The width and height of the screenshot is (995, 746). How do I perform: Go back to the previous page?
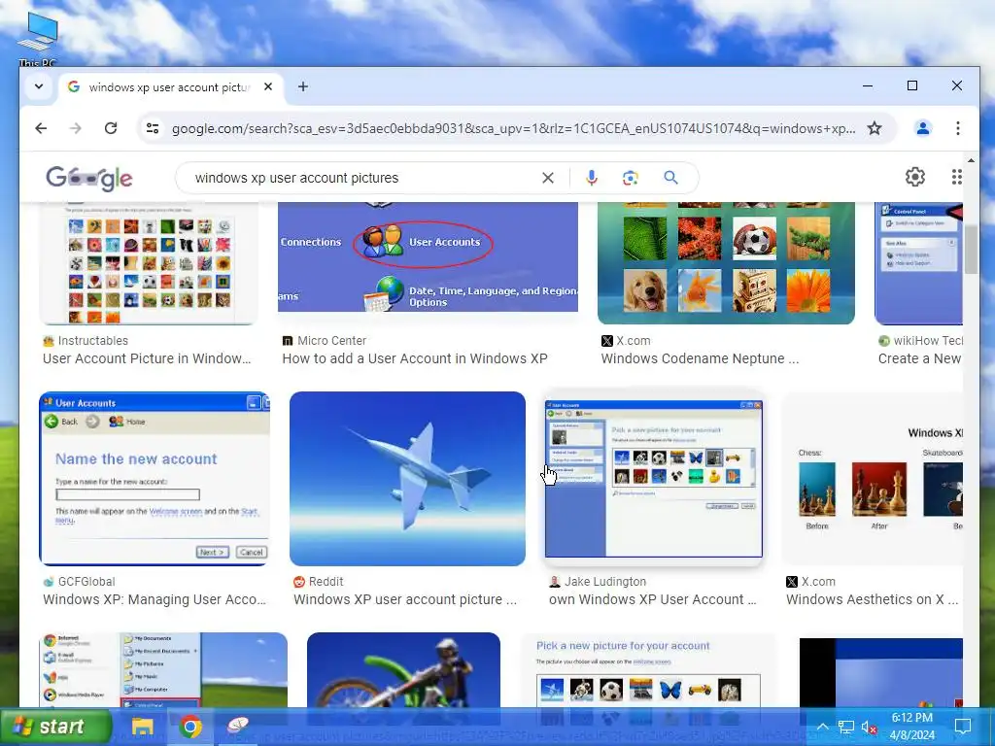point(41,128)
